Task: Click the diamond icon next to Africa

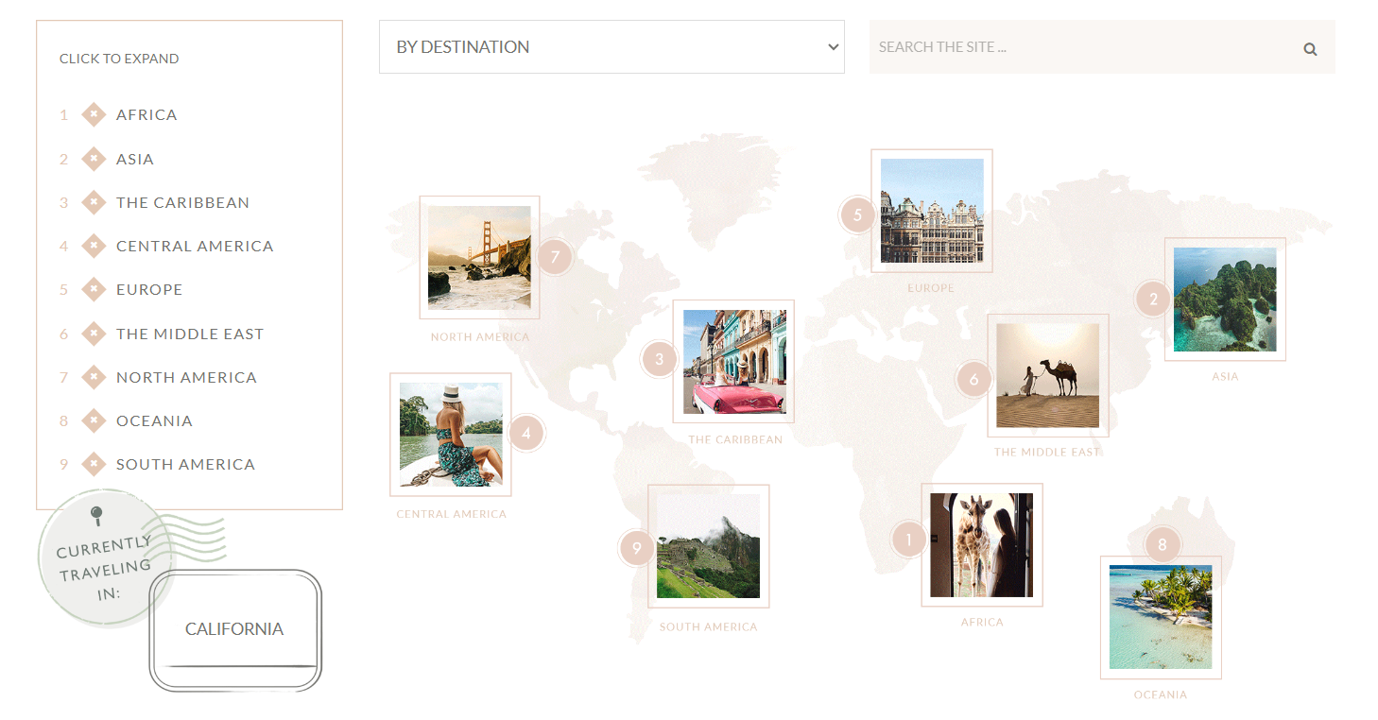Action: [x=93, y=114]
